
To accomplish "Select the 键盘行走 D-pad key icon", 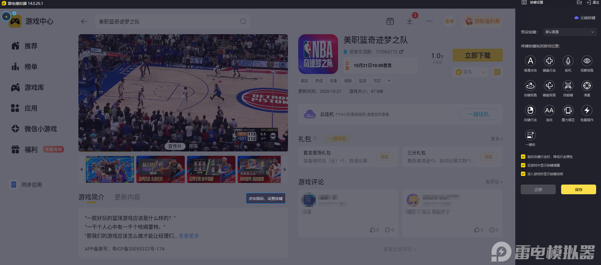I will (549, 61).
